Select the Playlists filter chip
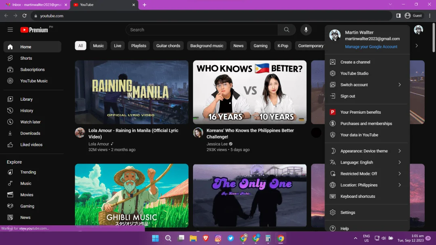436x245 pixels. pos(138,46)
